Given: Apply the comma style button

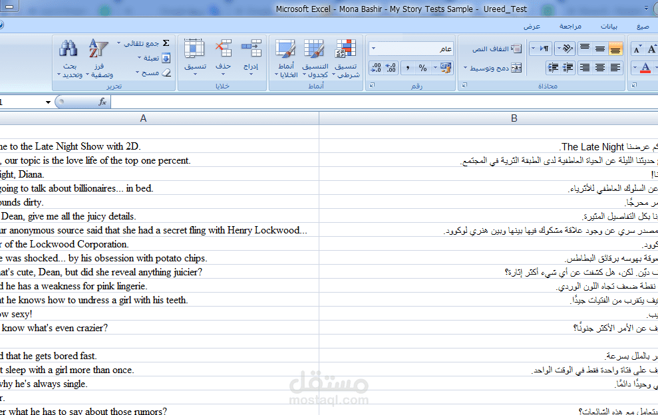Looking at the screenshot, I should [407, 68].
